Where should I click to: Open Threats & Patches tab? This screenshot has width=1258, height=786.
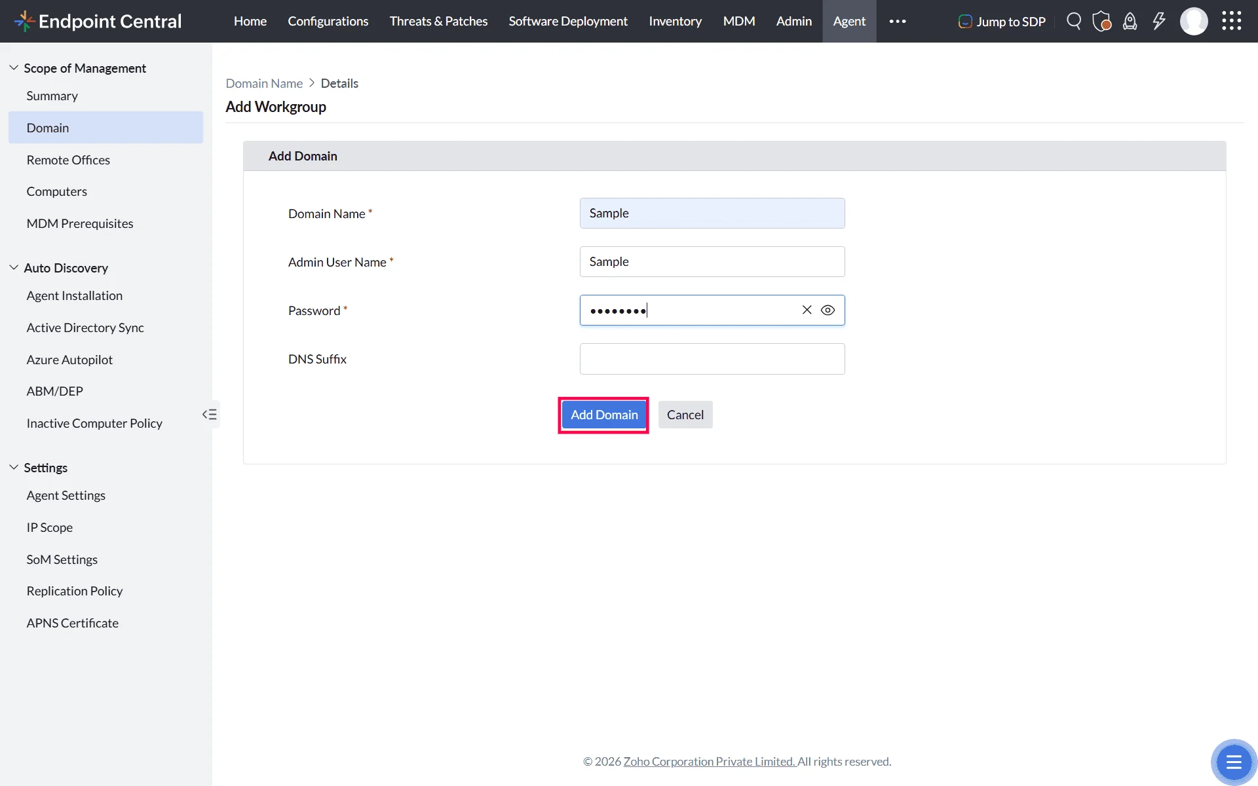[439, 21]
